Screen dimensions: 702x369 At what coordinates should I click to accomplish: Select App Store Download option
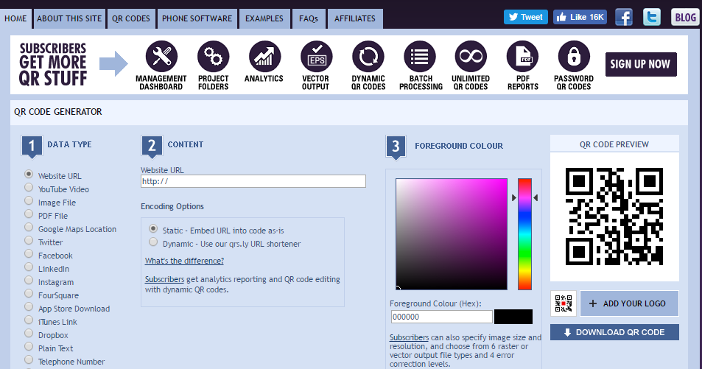click(29, 306)
